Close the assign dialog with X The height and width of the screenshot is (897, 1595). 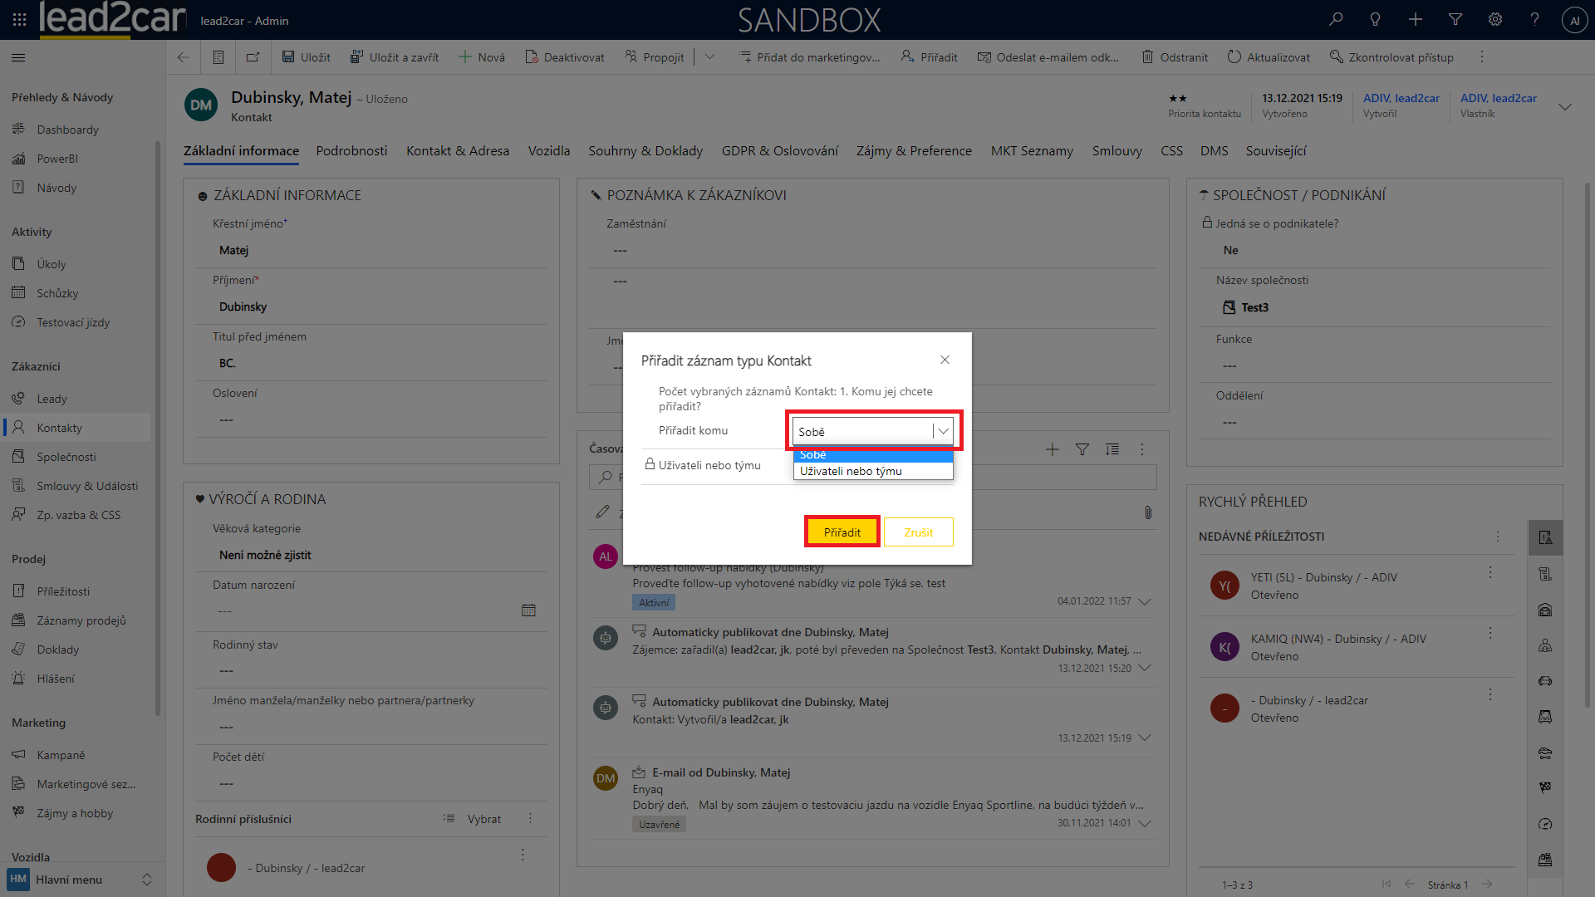pyautogui.click(x=945, y=360)
